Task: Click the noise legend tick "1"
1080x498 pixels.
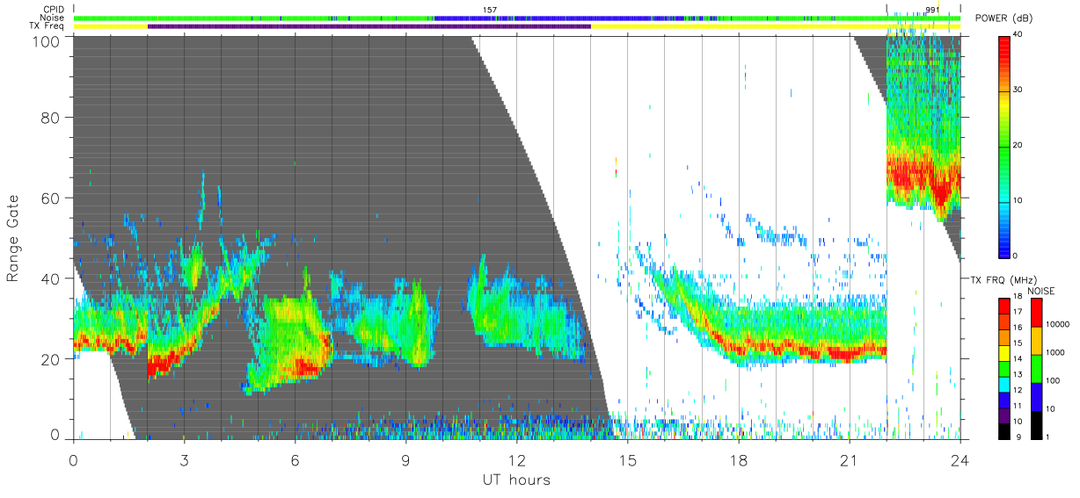Action: (1049, 437)
